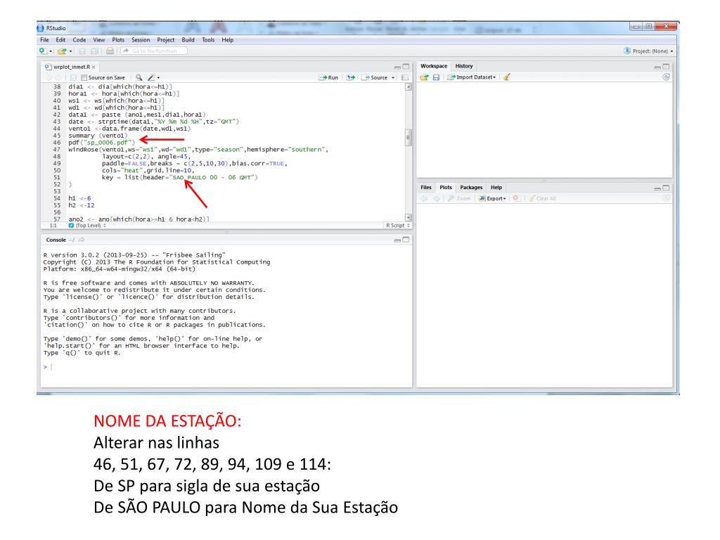720x540 pixels.
Task: Maximize the Console pane
Action: 406,240
